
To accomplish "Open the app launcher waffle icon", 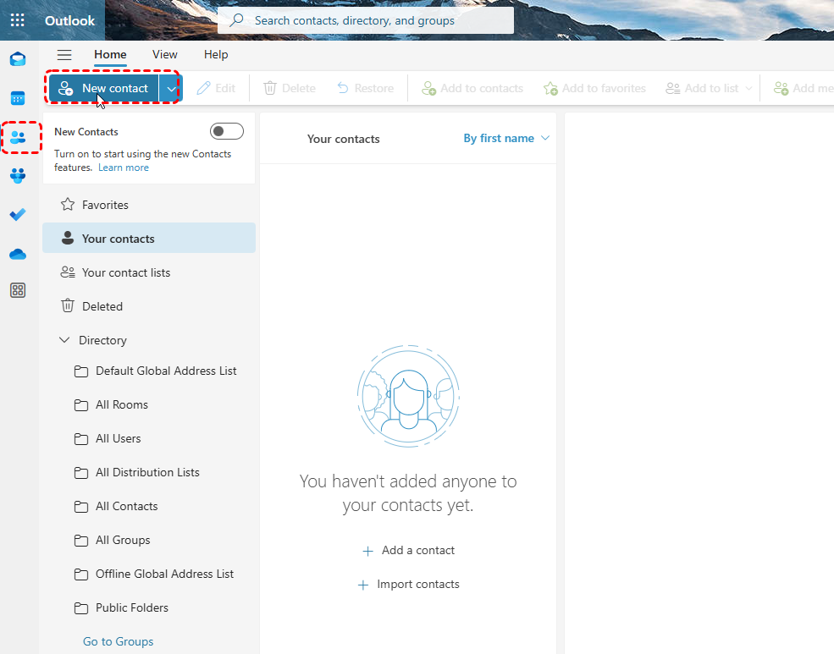I will click(18, 20).
